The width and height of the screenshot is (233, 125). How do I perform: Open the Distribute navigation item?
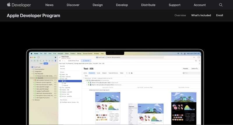(x=148, y=5)
